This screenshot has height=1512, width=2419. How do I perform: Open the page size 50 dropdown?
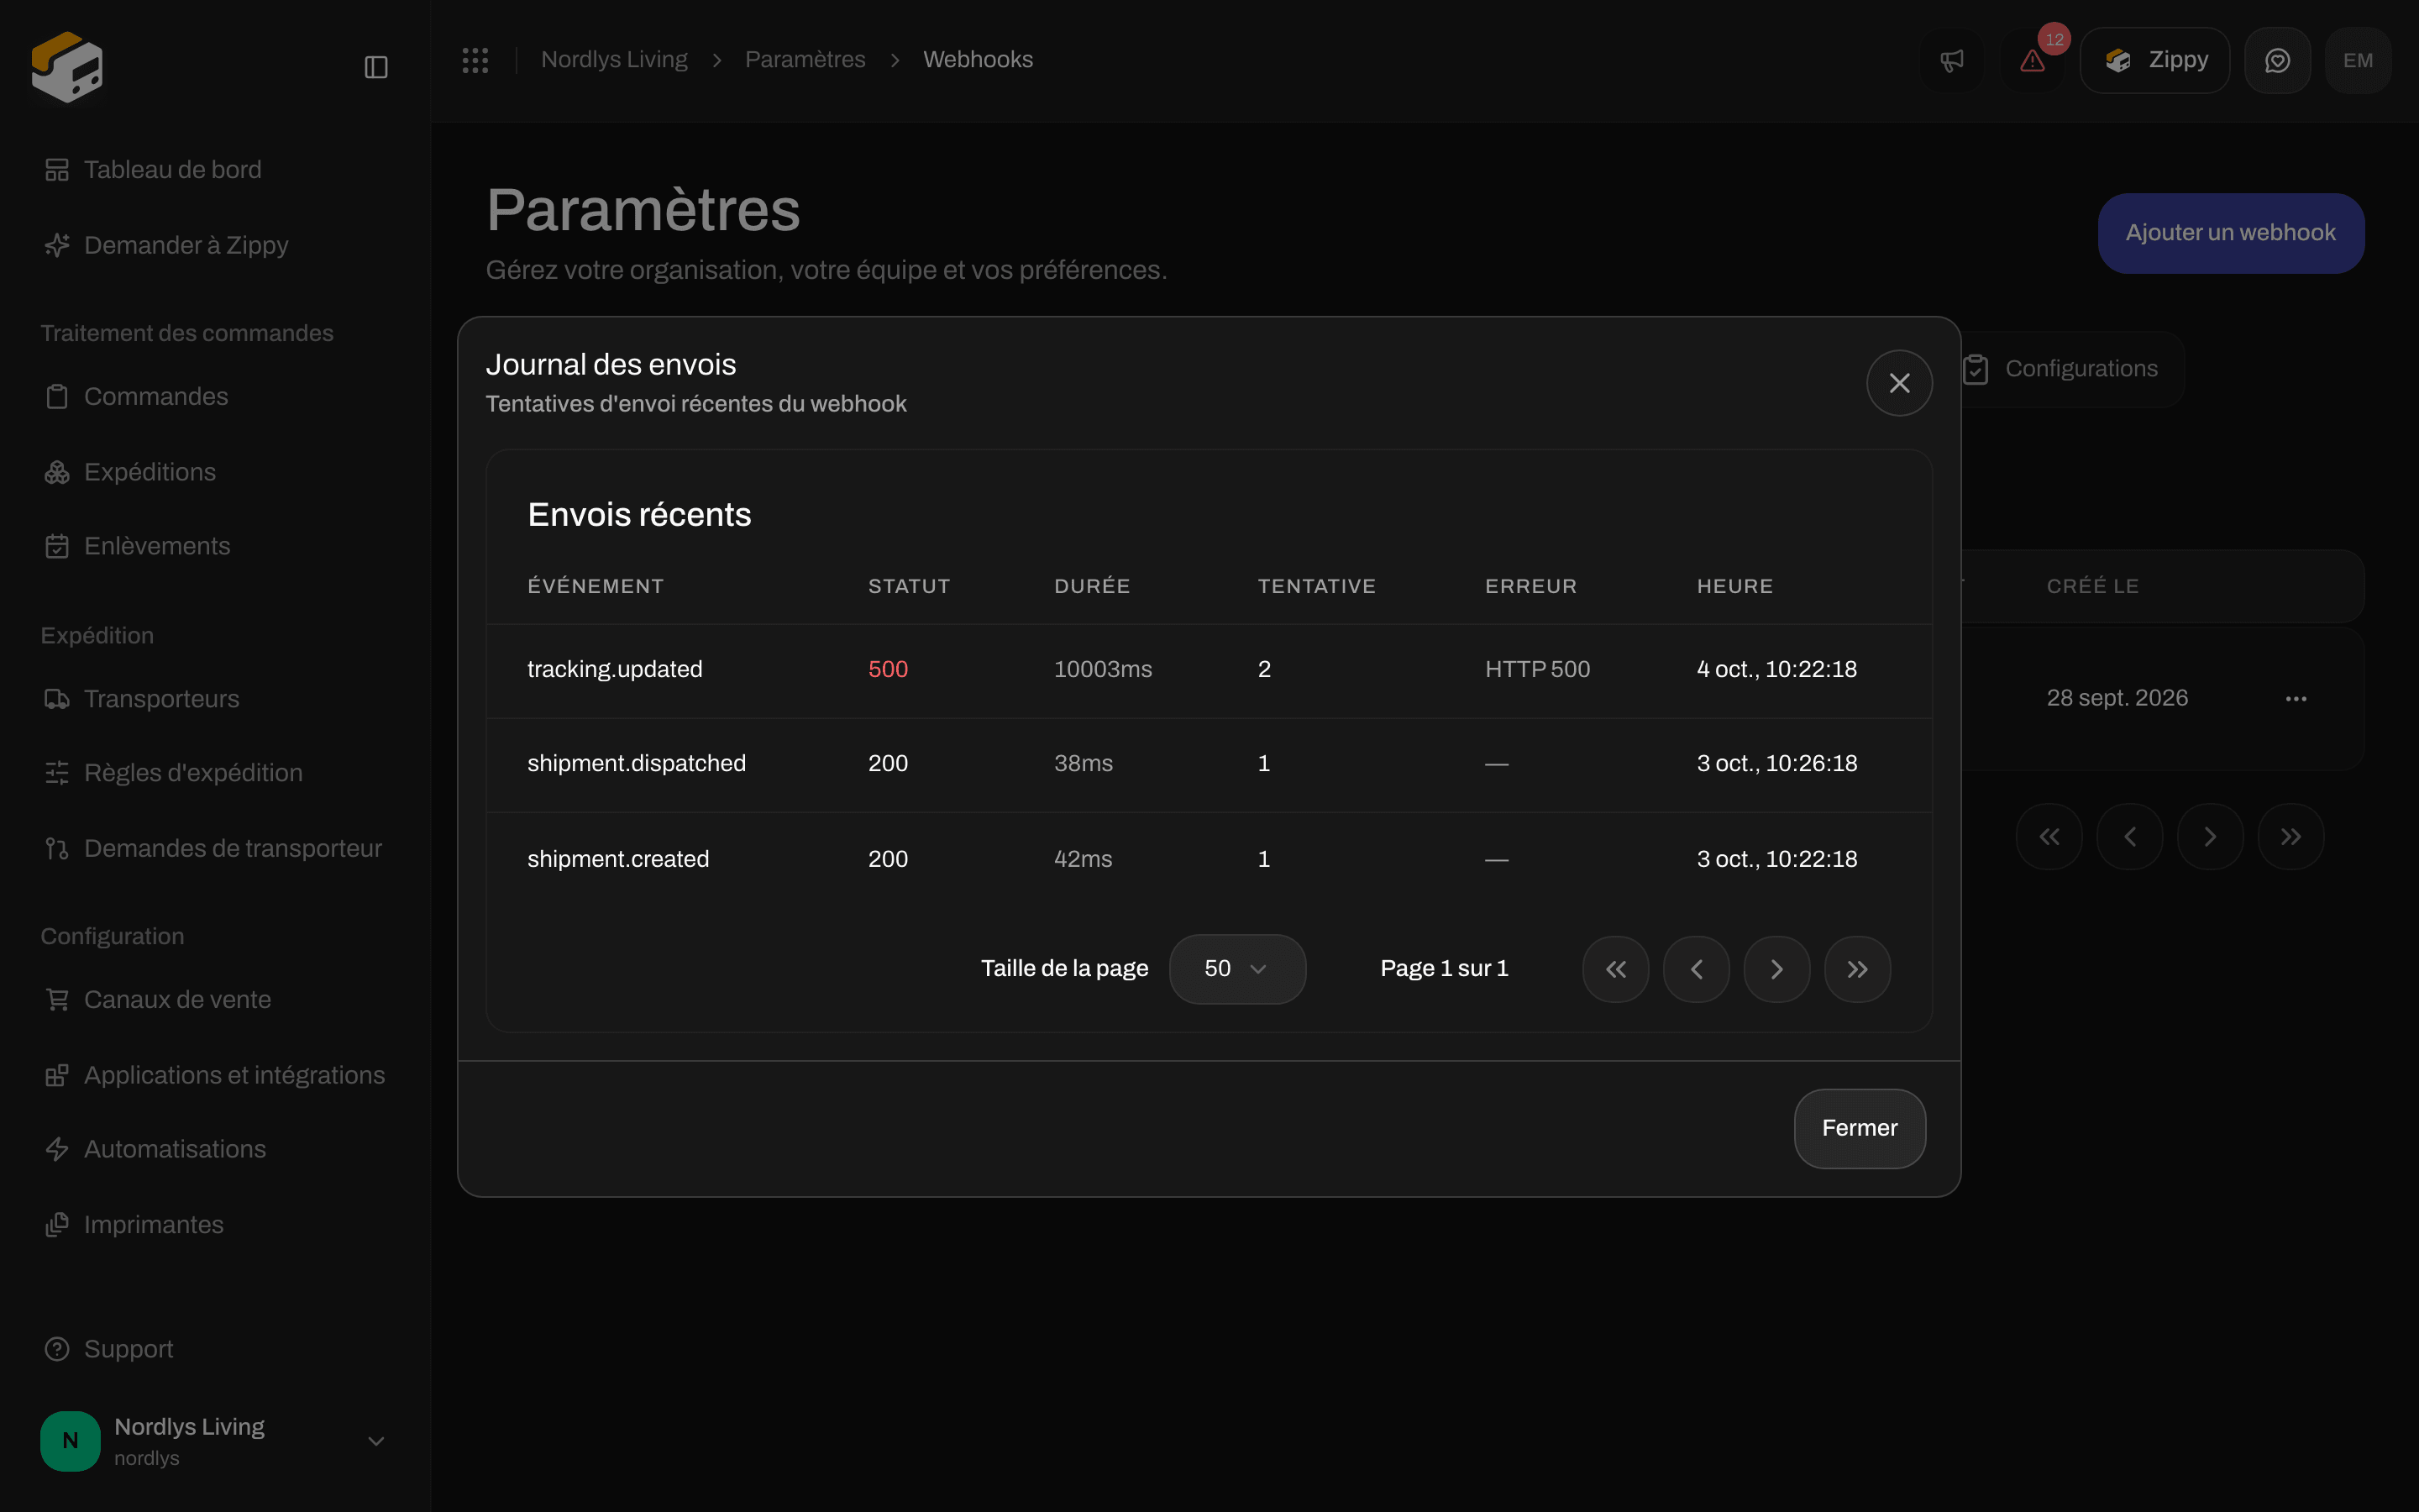[x=1237, y=969]
